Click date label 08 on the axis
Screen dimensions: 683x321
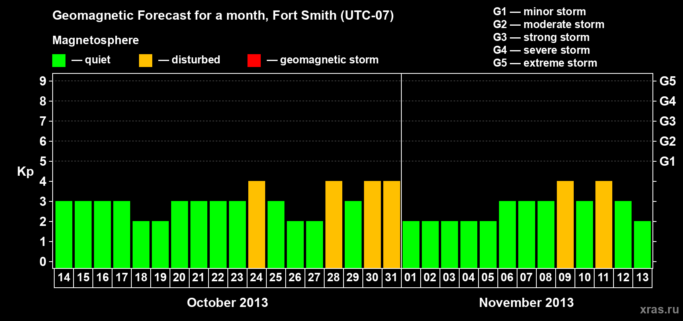pos(546,277)
